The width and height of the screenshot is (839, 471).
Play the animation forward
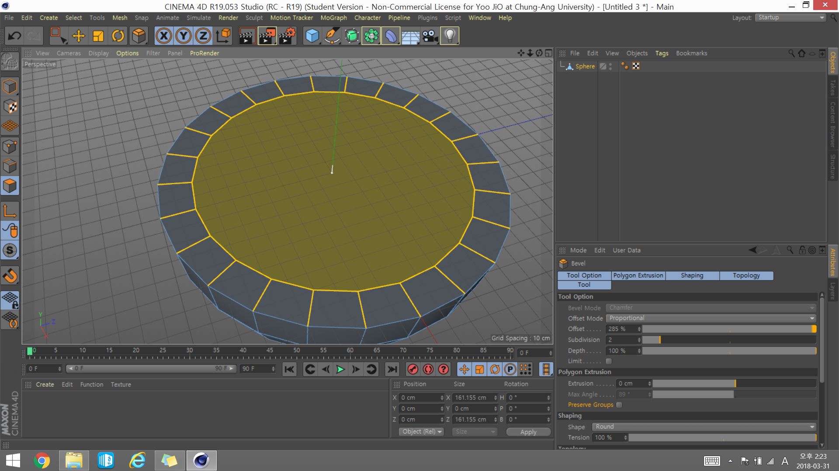[x=340, y=369]
